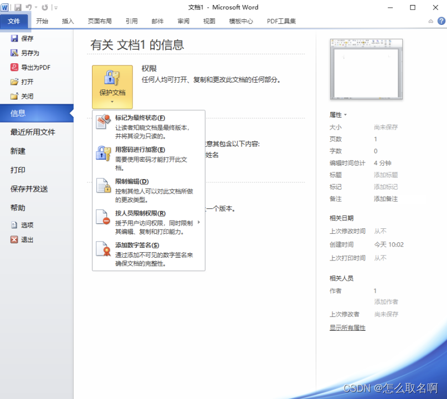
Task: Click the 添加数字签名 ribbon seal icon
Action: click(x=103, y=249)
